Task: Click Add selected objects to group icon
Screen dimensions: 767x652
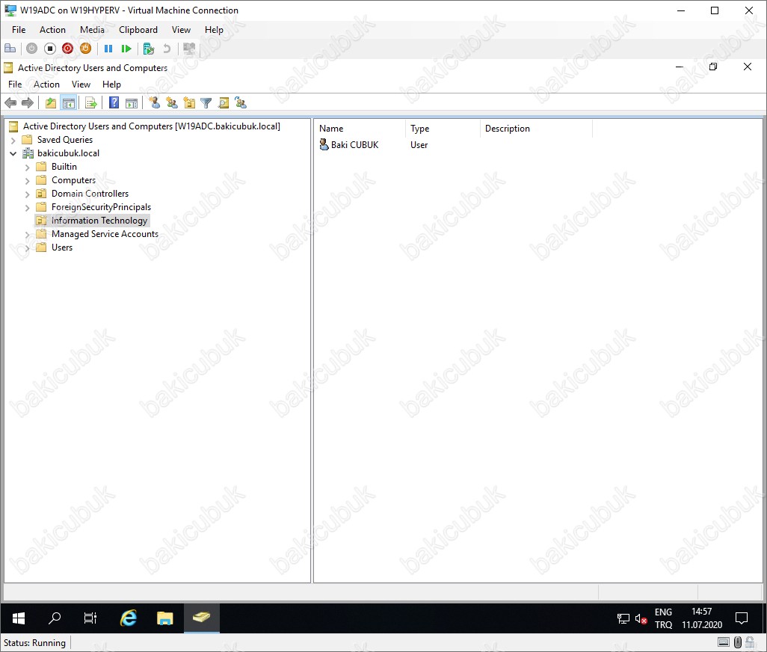Action: pyautogui.click(x=241, y=102)
